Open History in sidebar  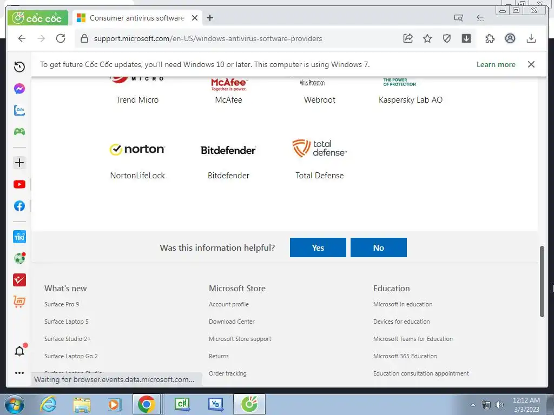tap(19, 66)
